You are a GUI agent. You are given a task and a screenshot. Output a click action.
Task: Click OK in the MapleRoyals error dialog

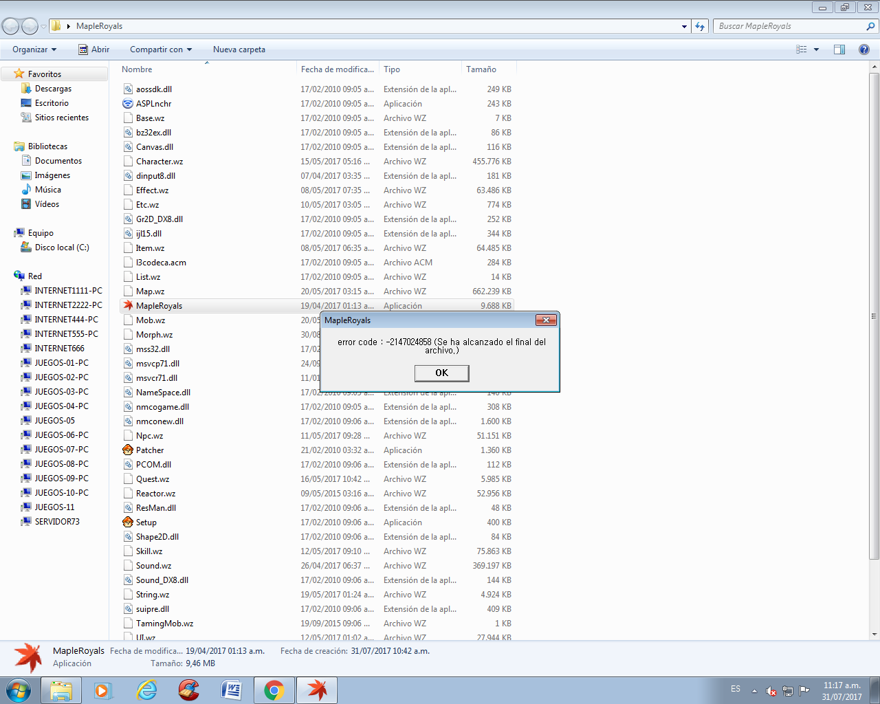click(x=441, y=373)
